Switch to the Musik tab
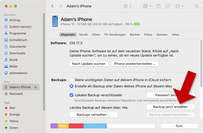The image size is (203, 133). 83,35
